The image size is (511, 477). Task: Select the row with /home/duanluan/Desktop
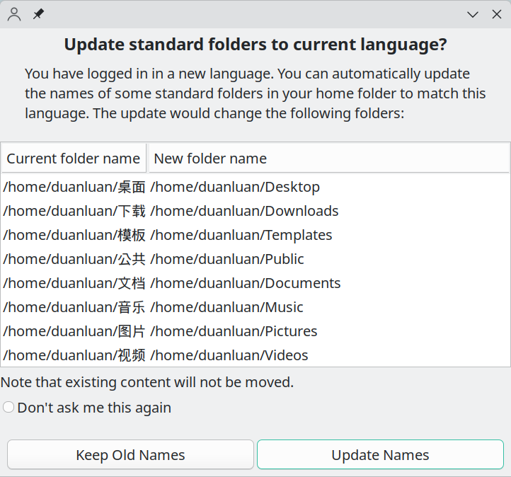[x=255, y=187]
